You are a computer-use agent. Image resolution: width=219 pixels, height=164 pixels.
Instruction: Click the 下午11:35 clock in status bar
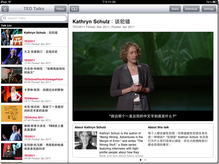coord(109,2)
